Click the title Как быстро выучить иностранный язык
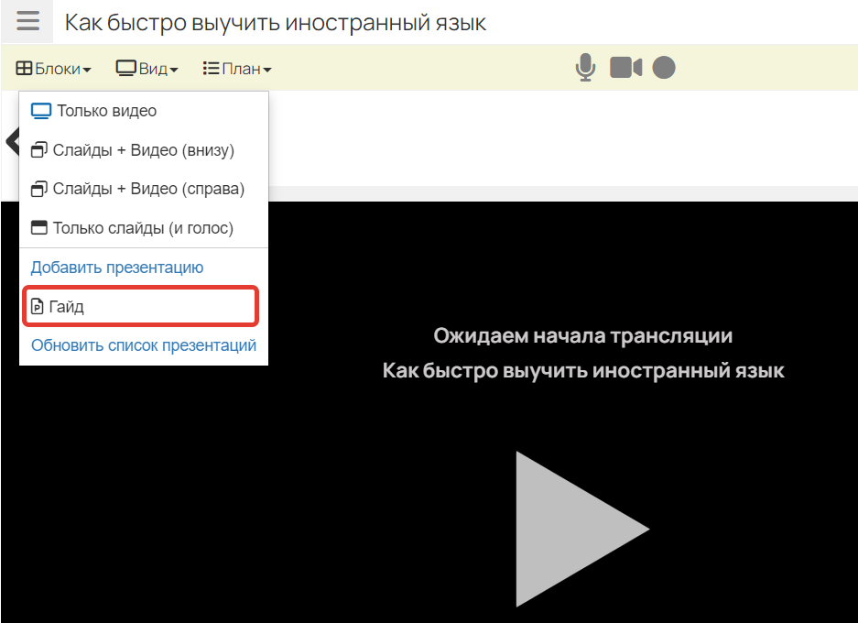Viewport: 858px width, 623px height. click(x=276, y=22)
